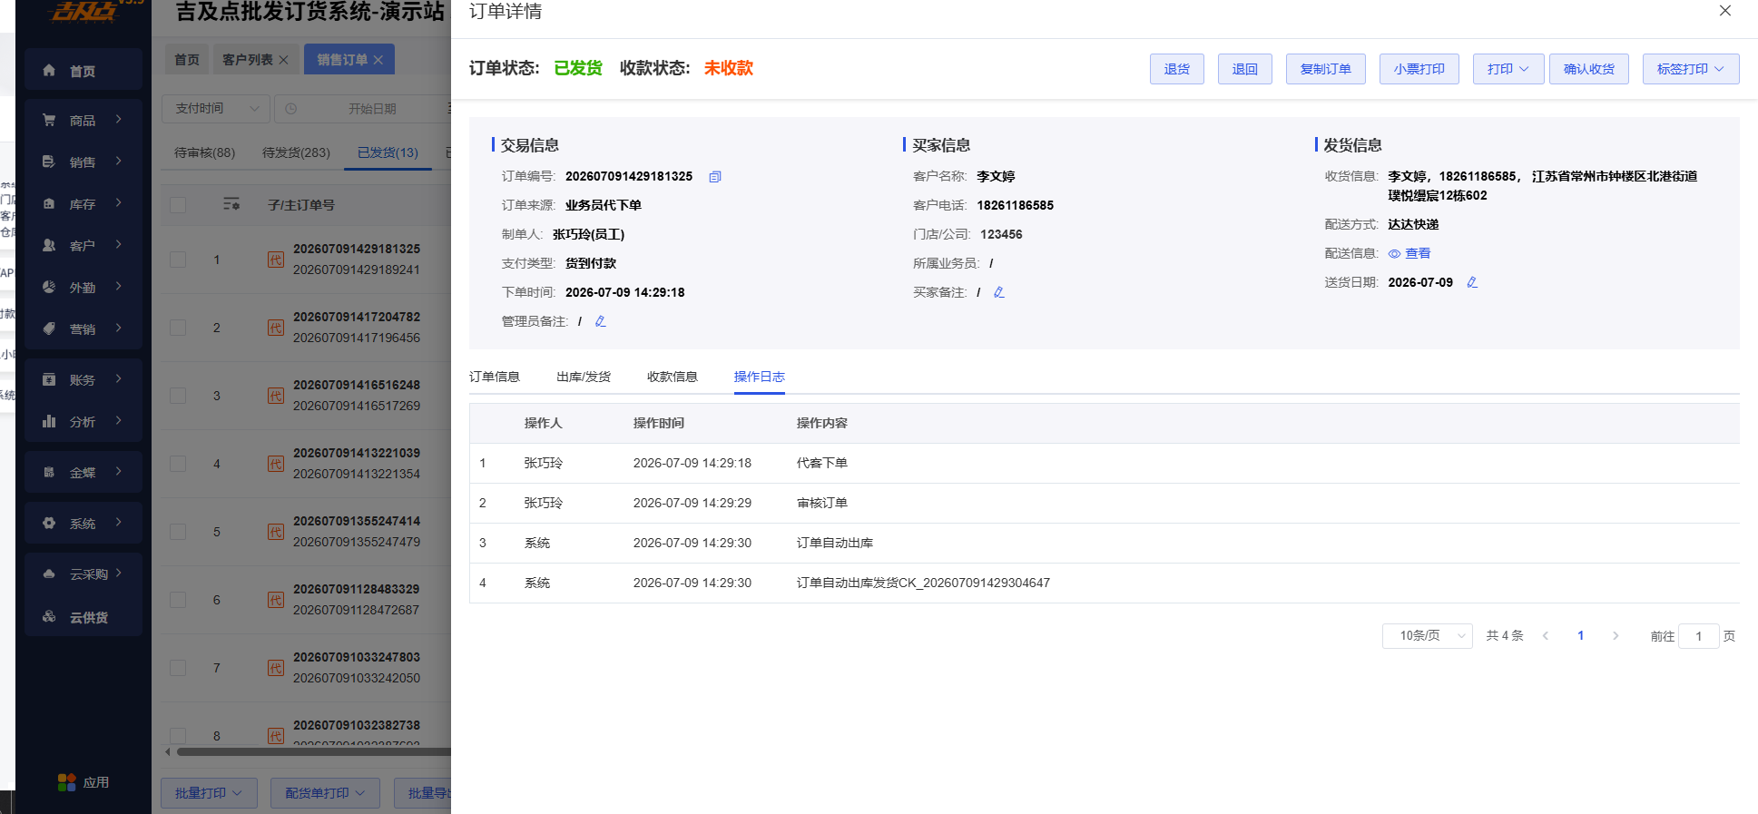Open the 10条/页 page size dropdown
Image resolution: width=1758 pixels, height=814 pixels.
pyautogui.click(x=1427, y=636)
